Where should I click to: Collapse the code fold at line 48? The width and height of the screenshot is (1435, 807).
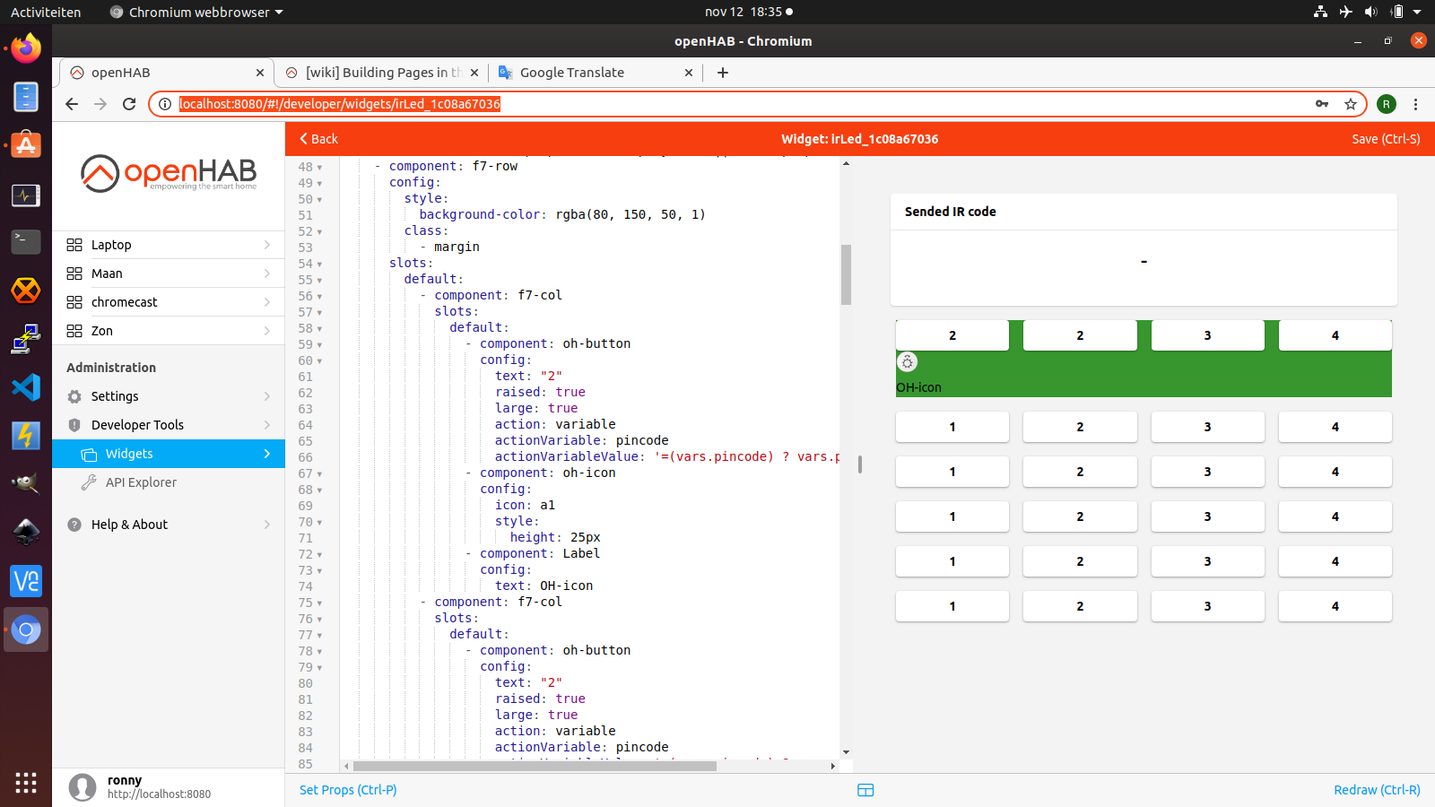[x=319, y=168]
